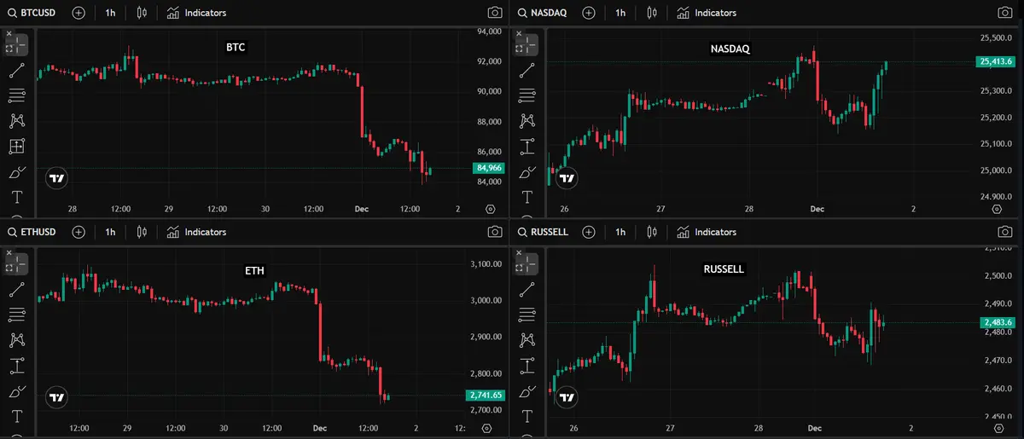This screenshot has height=439, width=1024.
Task: Select the brush tool in NASDAQ chart
Action: [x=527, y=172]
